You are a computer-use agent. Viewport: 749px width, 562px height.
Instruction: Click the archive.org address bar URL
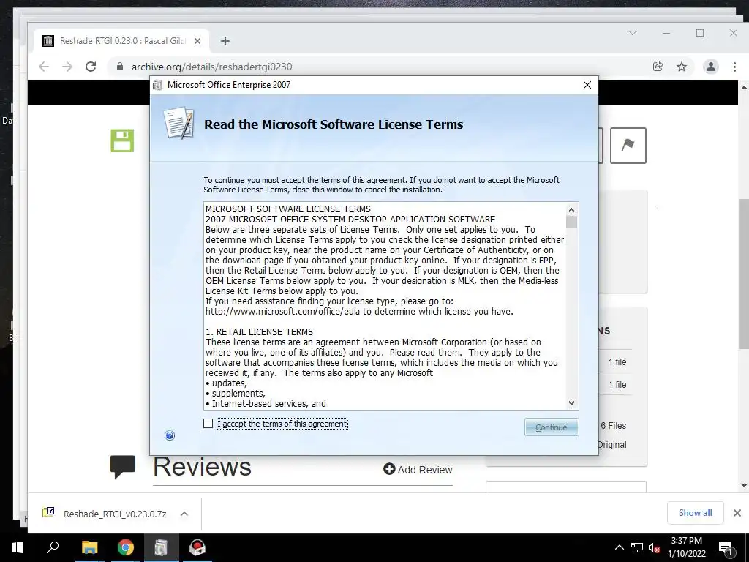coord(211,67)
